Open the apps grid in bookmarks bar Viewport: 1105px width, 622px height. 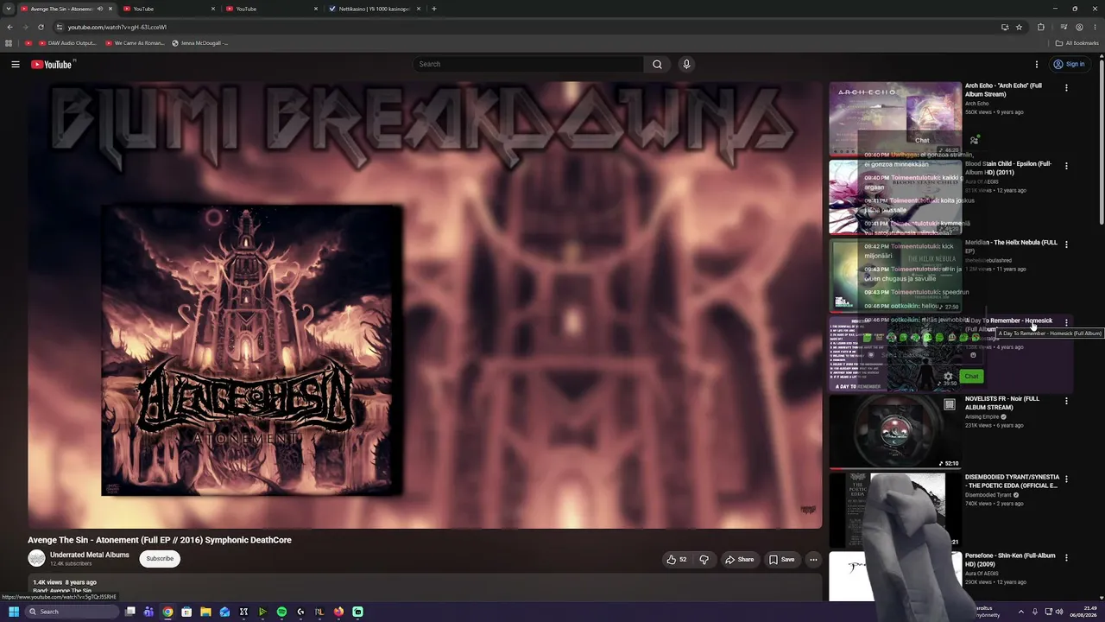click(x=9, y=43)
